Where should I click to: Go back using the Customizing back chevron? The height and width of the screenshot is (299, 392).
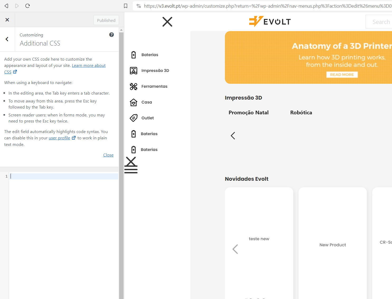pos(7,39)
